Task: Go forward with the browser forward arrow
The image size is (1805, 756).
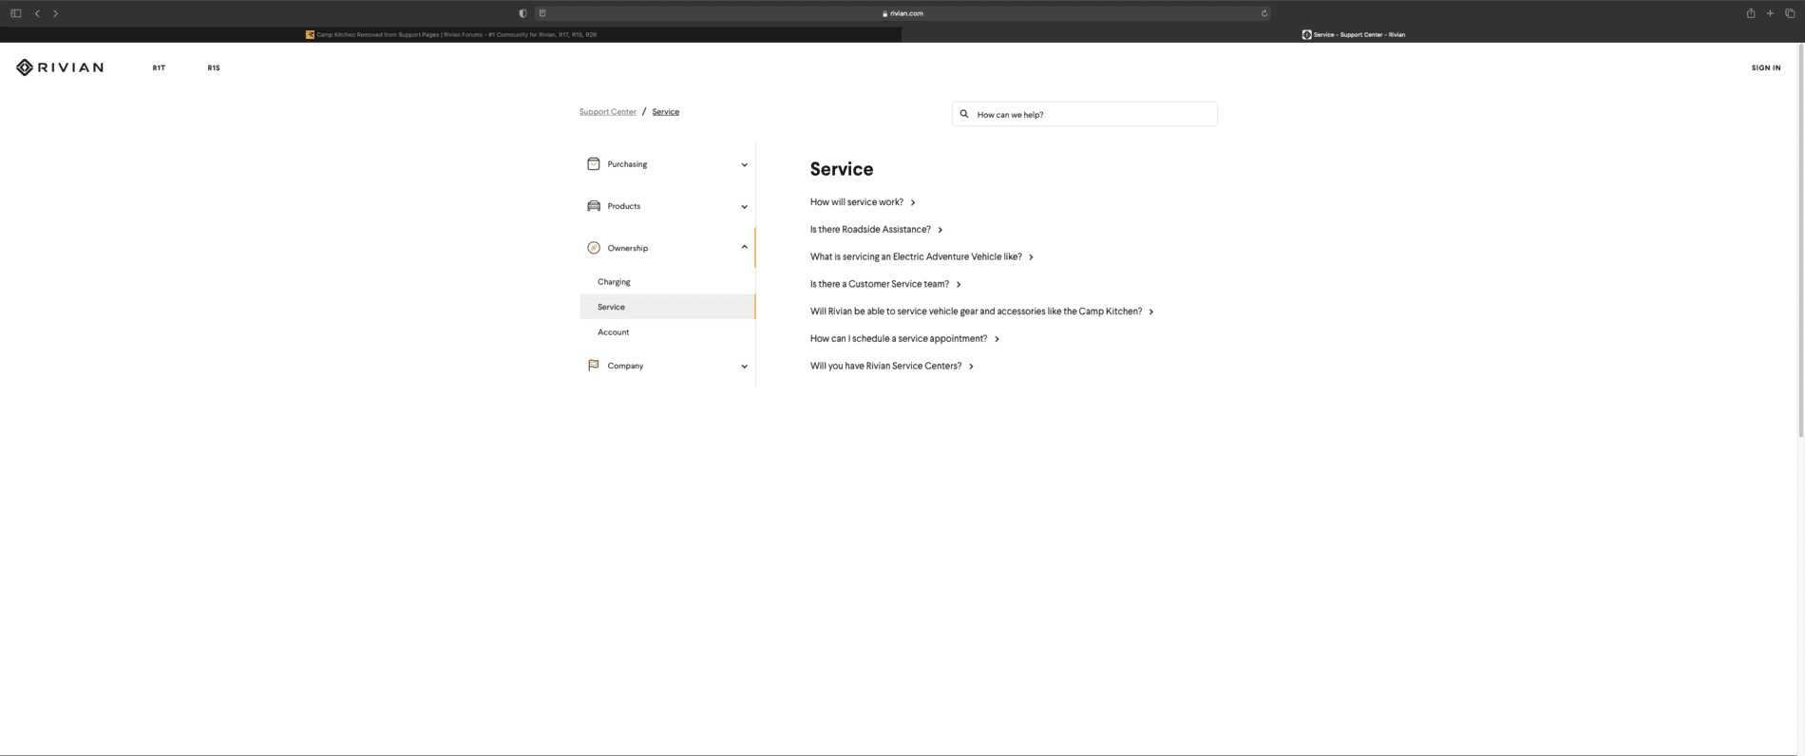Action: point(55,13)
